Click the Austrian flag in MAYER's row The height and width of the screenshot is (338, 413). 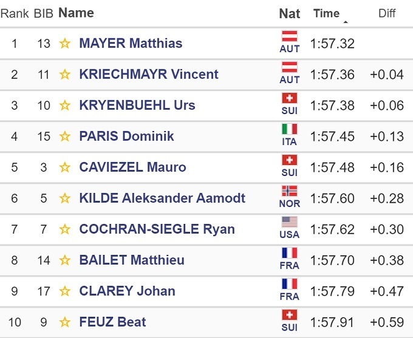tap(290, 36)
